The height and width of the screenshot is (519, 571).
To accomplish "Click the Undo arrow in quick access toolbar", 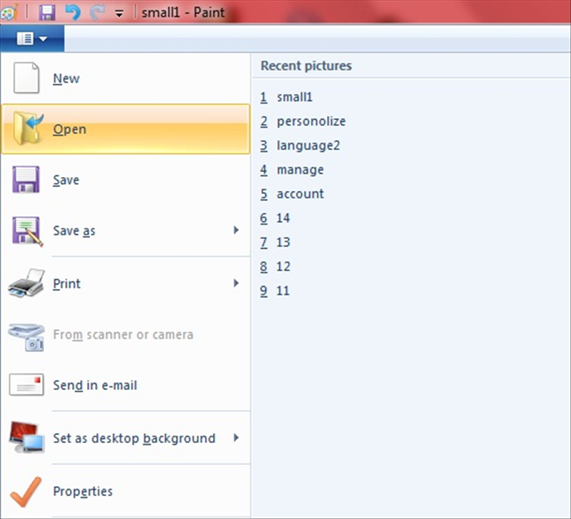I will tap(73, 12).
